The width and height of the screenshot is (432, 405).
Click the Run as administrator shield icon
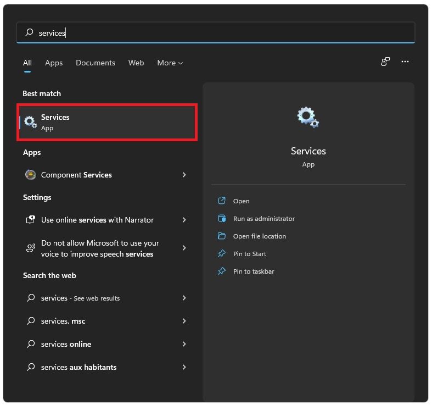pyautogui.click(x=222, y=219)
